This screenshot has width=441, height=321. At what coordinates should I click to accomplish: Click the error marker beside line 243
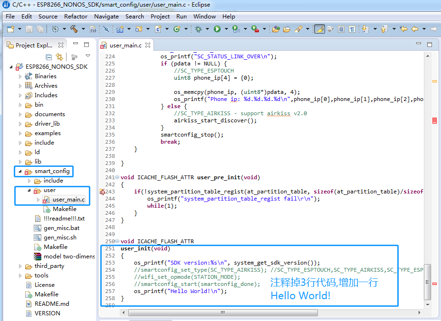(102, 192)
